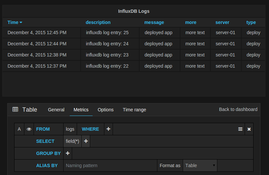Viewport: 269px width, 175px height.
Task: Open the query options hamburger menu
Action: (240, 129)
